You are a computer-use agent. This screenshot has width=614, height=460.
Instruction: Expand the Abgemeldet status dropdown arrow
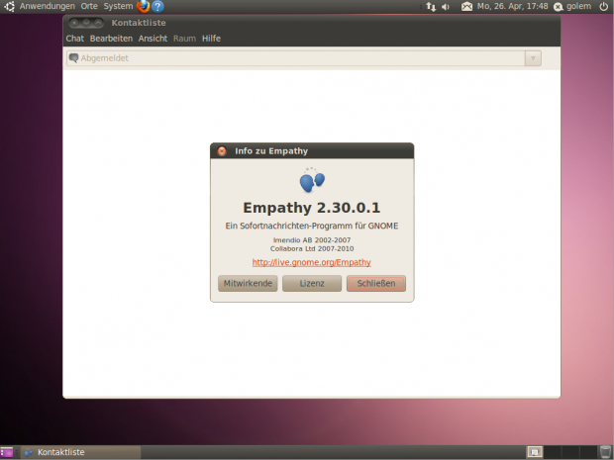coord(533,58)
